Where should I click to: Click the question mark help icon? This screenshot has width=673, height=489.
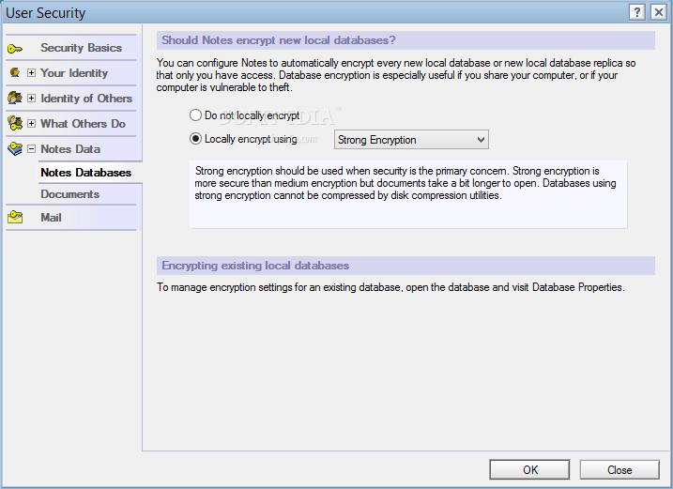(637, 12)
